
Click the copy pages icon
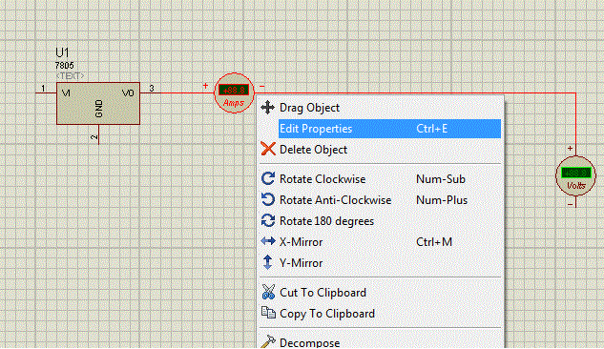[x=268, y=313]
